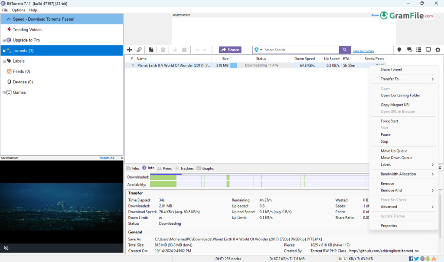444x262 pixels.
Task: Open Preferences with the gear icon
Action: [437, 50]
